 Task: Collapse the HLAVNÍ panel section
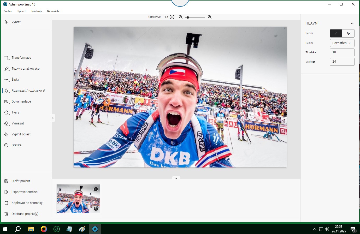pos(352,23)
